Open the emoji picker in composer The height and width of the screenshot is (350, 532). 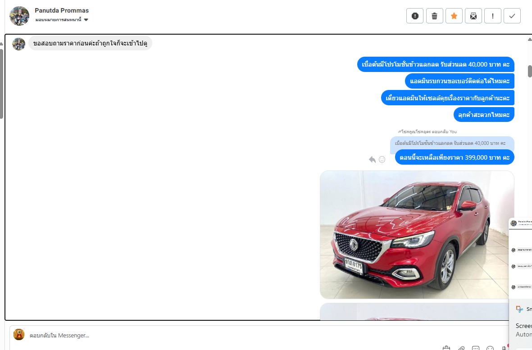(x=491, y=348)
